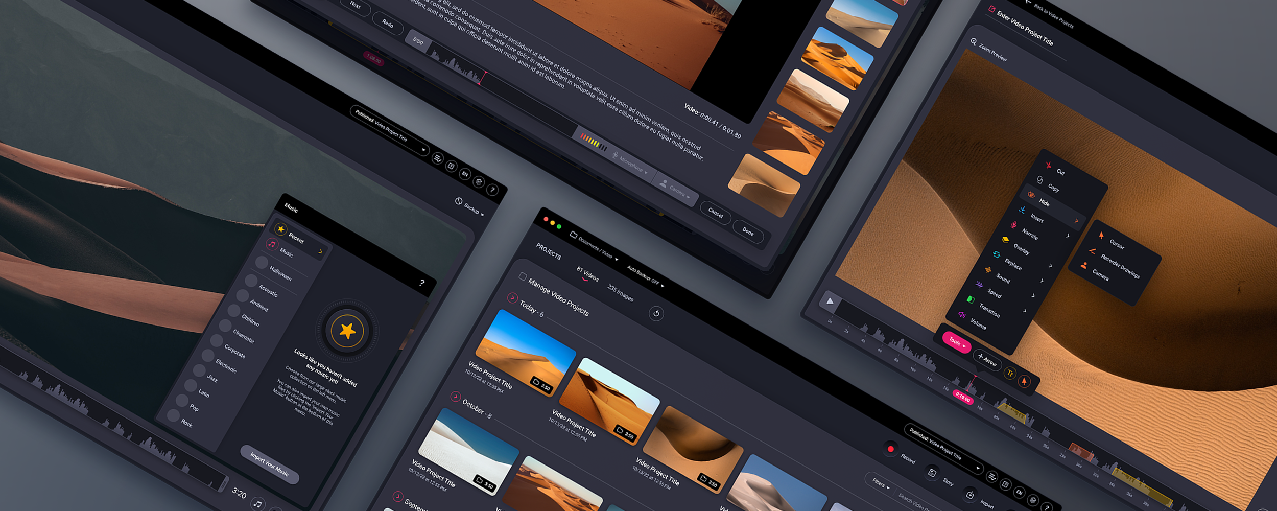
Task: Expand the Speed submenu chevron
Action: click(x=1033, y=295)
